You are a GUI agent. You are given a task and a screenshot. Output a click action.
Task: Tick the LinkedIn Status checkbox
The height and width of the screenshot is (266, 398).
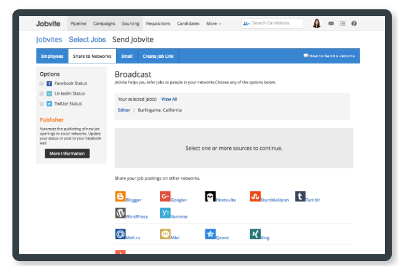(x=42, y=93)
